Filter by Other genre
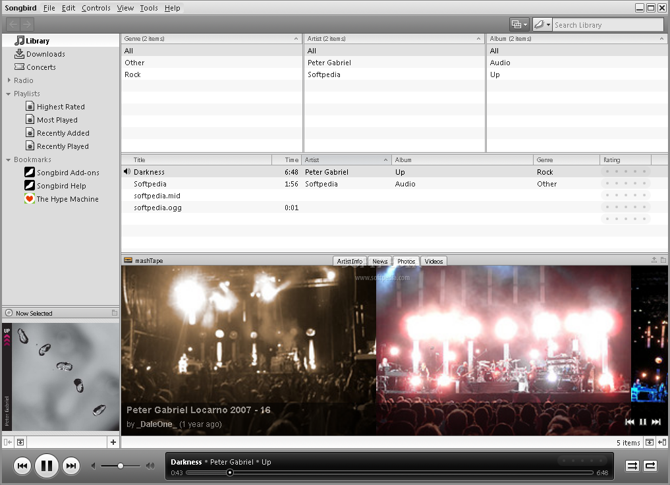 (211, 63)
